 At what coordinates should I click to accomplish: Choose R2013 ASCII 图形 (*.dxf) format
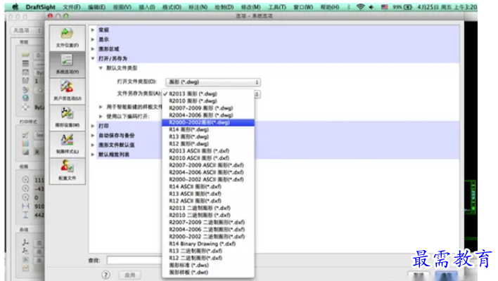pyautogui.click(x=208, y=151)
